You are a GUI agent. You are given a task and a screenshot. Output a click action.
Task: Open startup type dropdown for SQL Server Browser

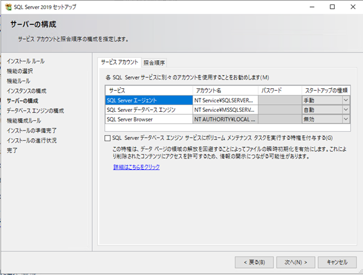click(x=346, y=119)
